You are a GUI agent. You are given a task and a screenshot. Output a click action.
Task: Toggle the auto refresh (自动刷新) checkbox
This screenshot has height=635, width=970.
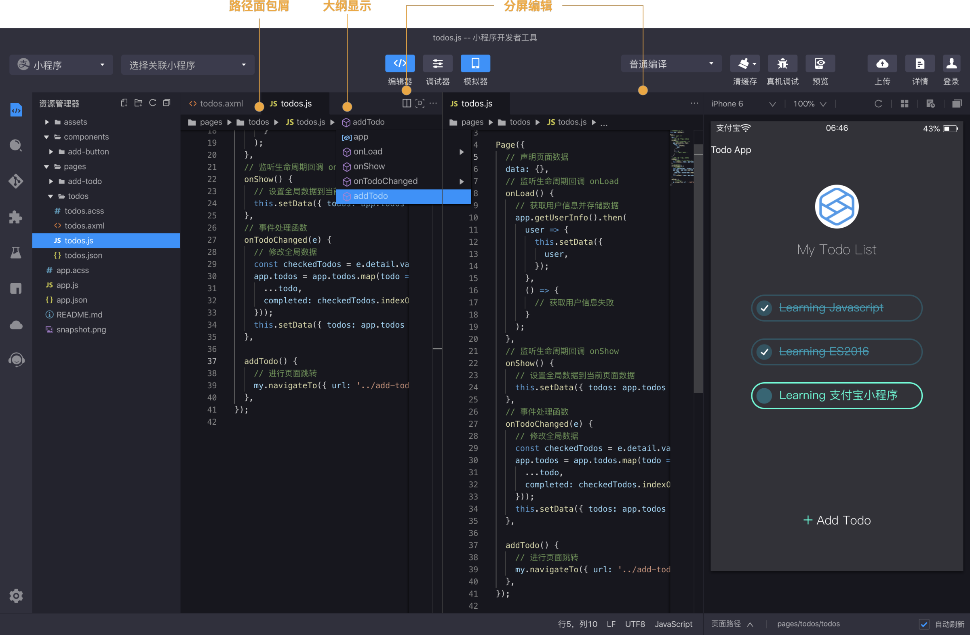[x=924, y=624]
